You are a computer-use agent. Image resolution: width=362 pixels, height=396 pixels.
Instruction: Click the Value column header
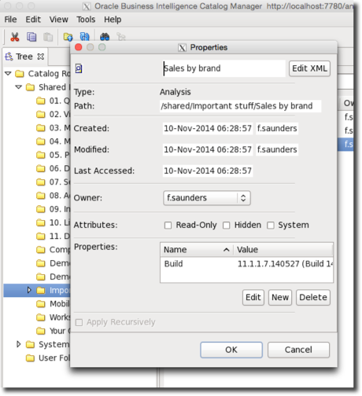click(283, 250)
